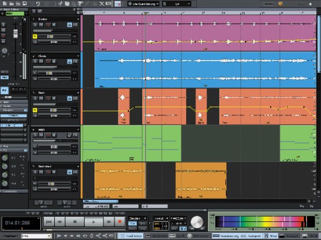Mute the Drums track
321x240 pixels.
coord(41,25)
